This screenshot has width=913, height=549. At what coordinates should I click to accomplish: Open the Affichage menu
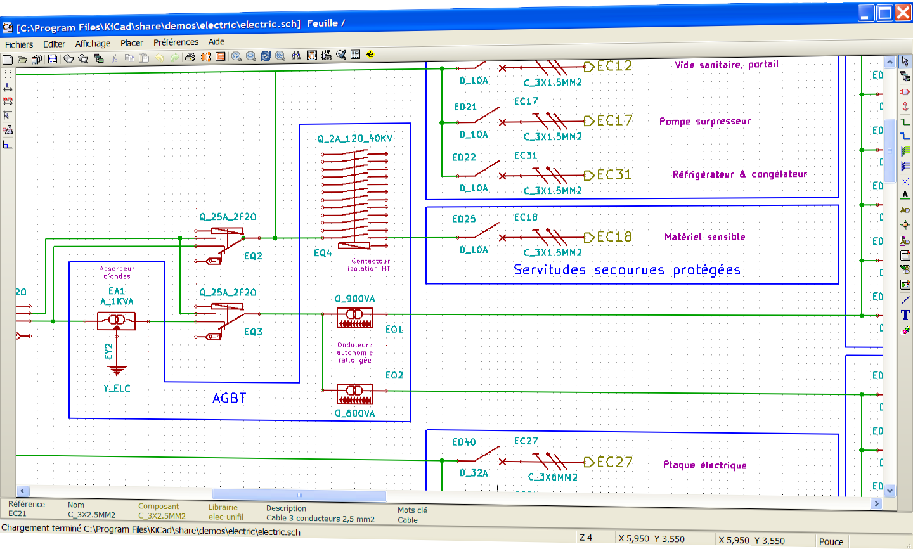click(x=93, y=43)
